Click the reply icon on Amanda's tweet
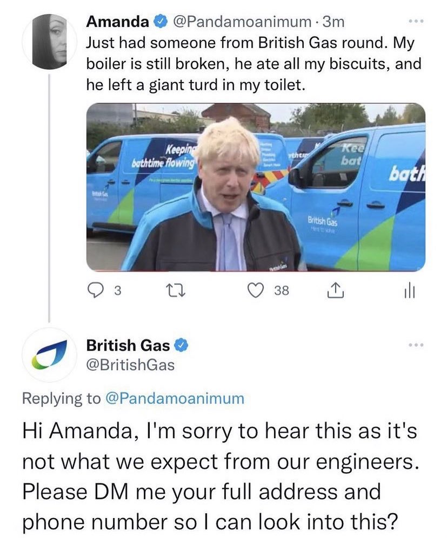This screenshot has height=538, width=447. (x=95, y=291)
